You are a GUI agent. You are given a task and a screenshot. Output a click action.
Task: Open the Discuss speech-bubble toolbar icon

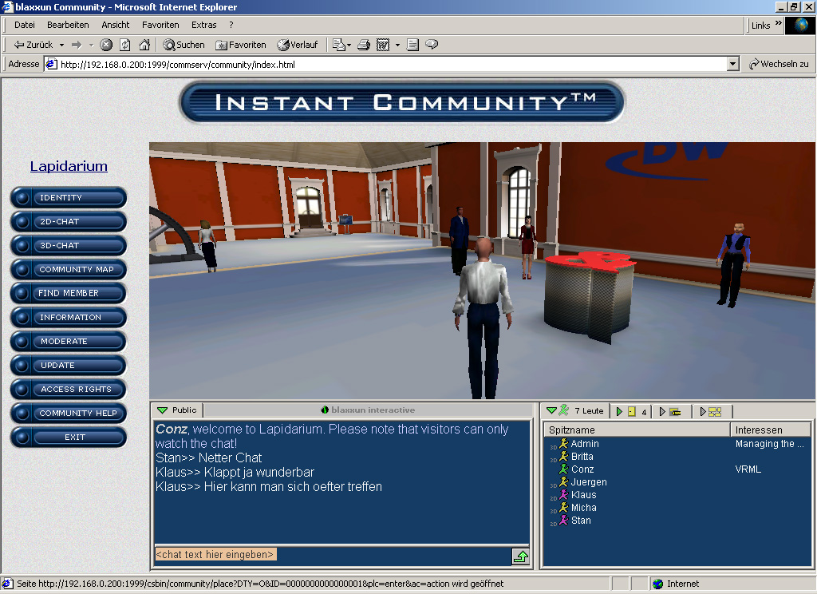tap(432, 45)
